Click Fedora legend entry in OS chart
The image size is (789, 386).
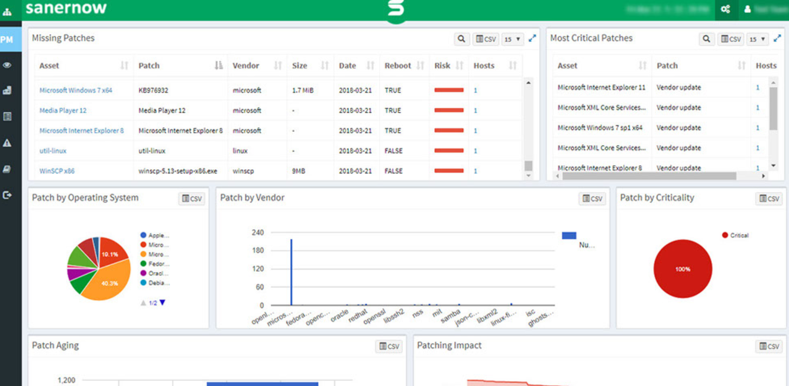(155, 264)
